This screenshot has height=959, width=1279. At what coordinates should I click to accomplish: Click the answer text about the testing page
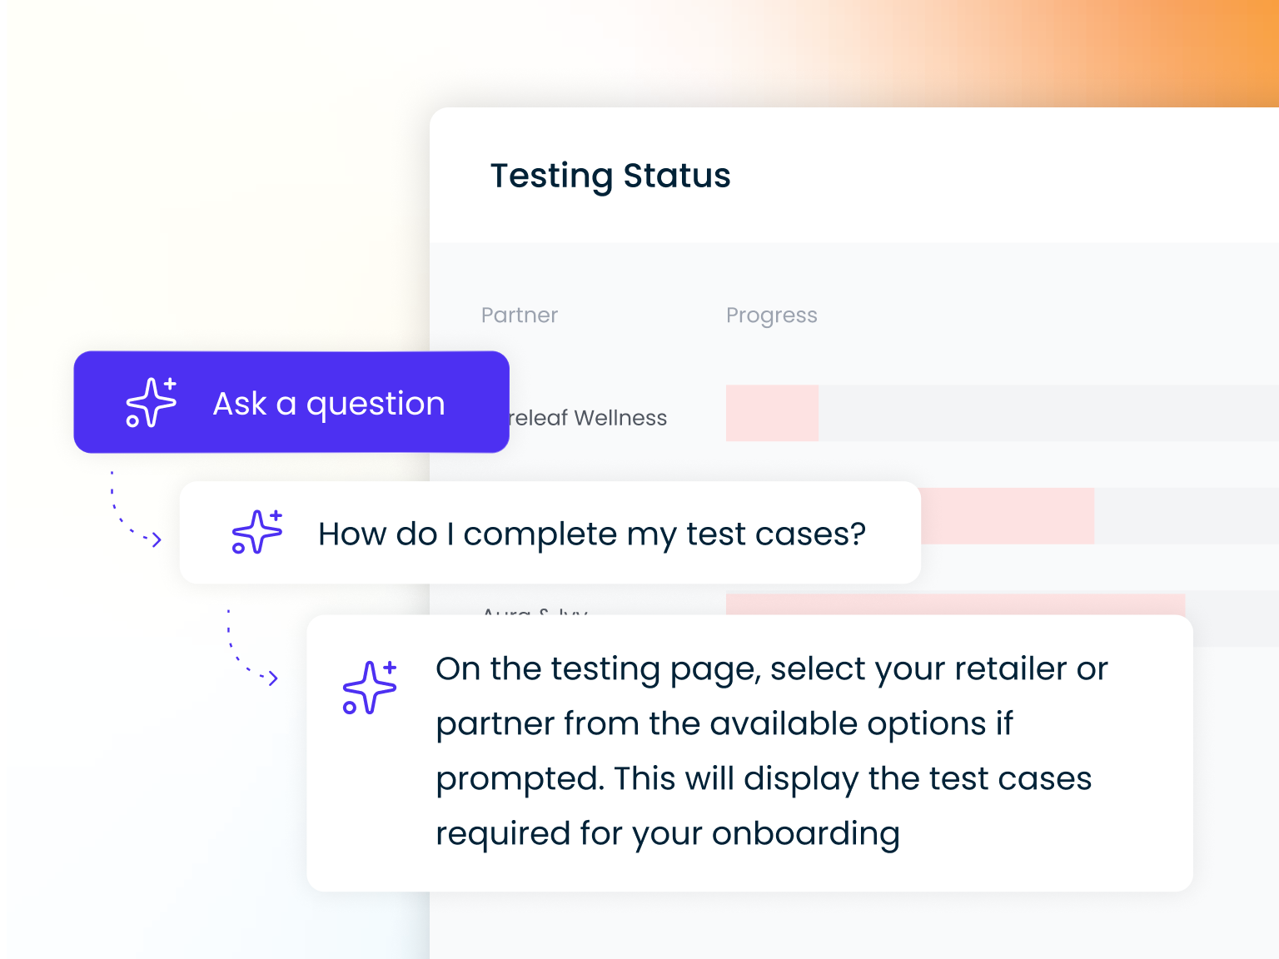(771, 751)
